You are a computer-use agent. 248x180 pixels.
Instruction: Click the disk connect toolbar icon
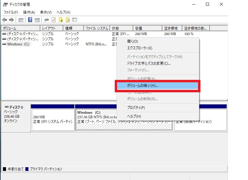46,20
